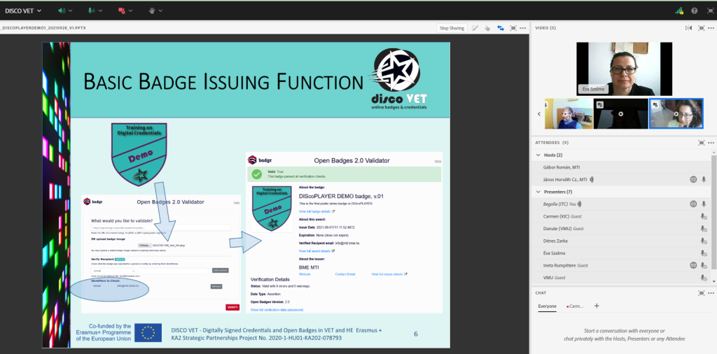Switch to the Everyone chat tab
This screenshot has height=354, width=717.
pyautogui.click(x=547, y=306)
